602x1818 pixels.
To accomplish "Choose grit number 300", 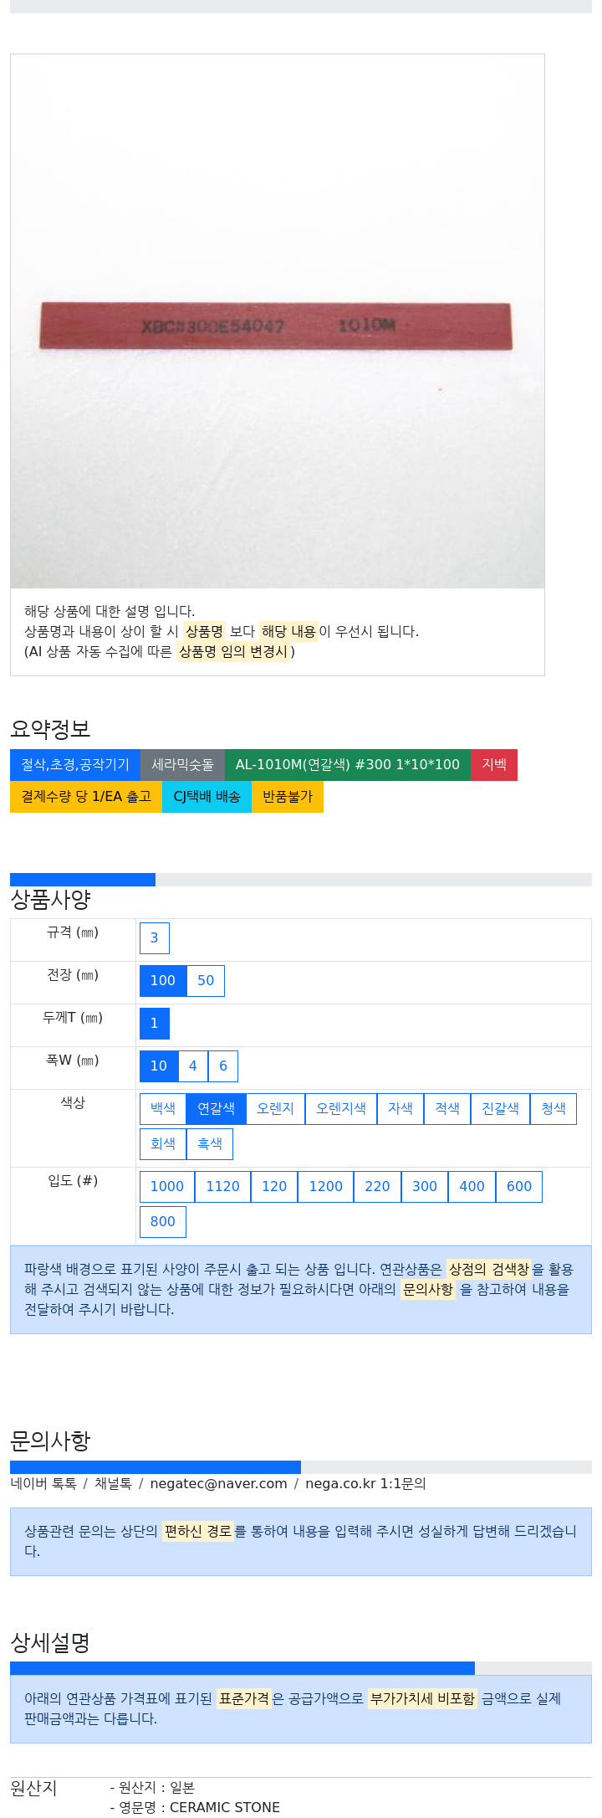I will coord(425,1187).
